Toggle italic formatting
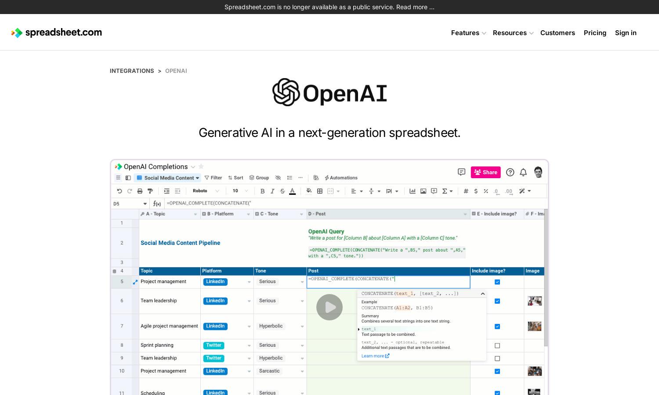Viewport: 659px width, 395px height. click(272, 191)
